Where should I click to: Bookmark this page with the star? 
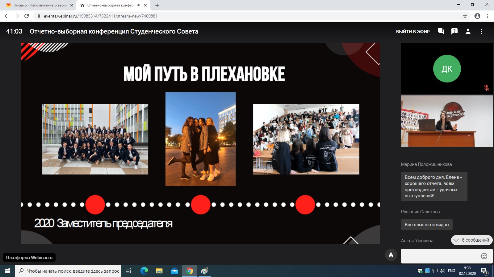tap(465, 16)
